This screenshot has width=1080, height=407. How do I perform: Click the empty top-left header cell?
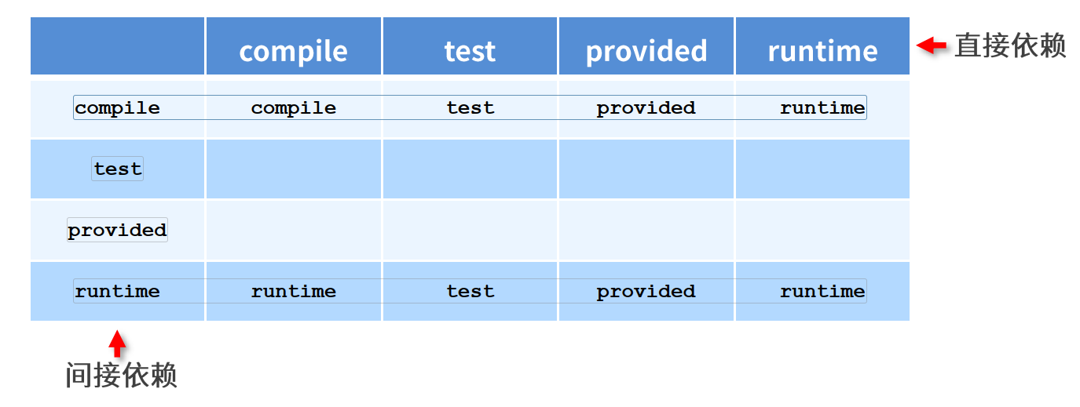coord(117,45)
